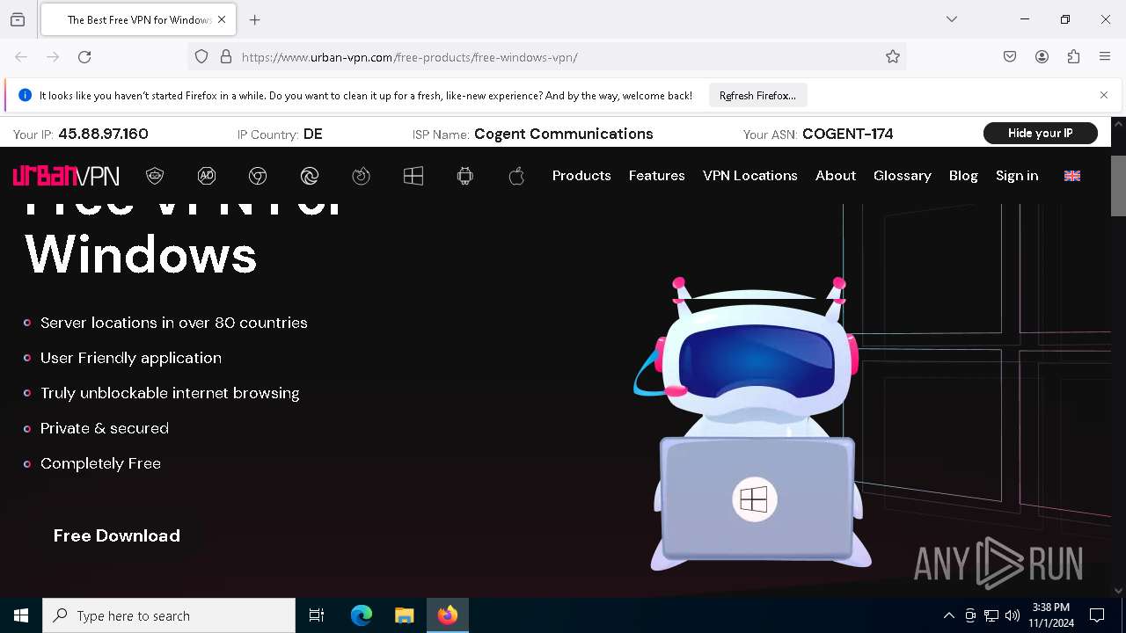Open the Blog page

[963, 176]
